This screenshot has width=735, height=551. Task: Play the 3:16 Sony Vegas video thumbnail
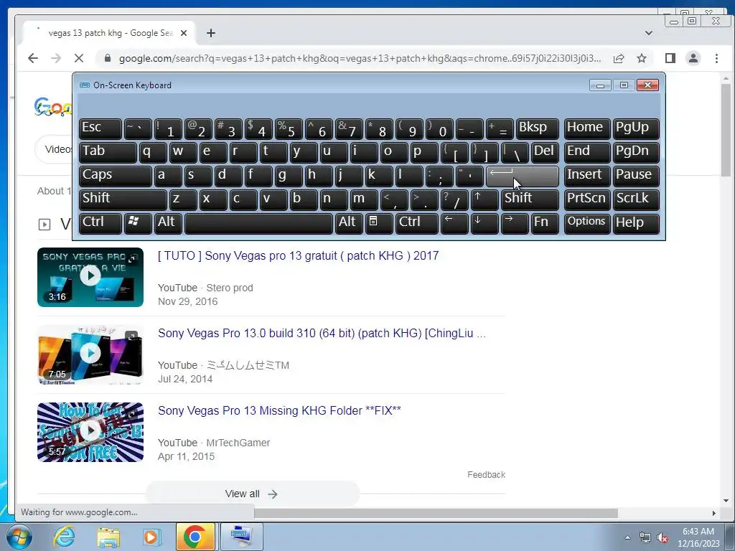point(90,278)
